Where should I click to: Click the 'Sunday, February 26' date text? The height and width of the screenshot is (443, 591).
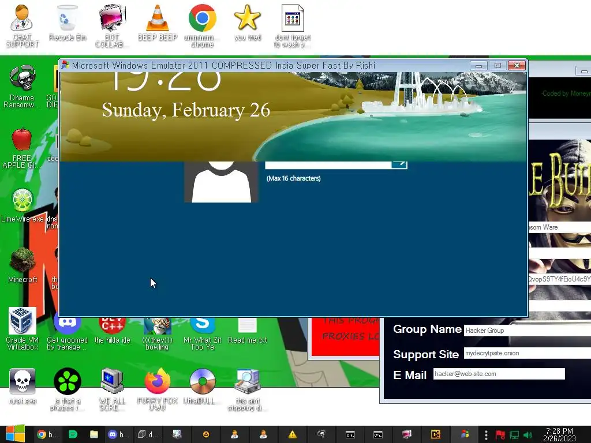[186, 110]
